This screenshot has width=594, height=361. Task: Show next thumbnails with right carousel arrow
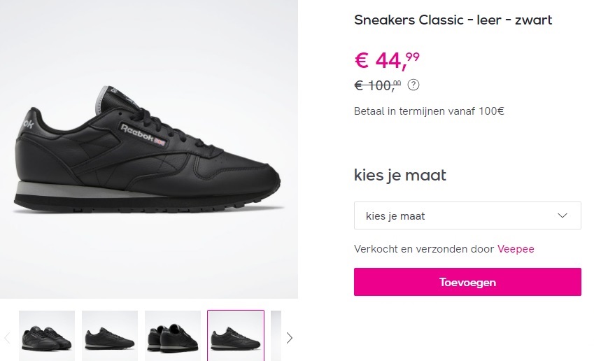[x=289, y=338]
